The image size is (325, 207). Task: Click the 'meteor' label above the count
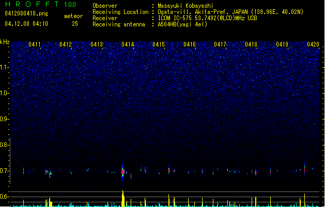click(73, 16)
